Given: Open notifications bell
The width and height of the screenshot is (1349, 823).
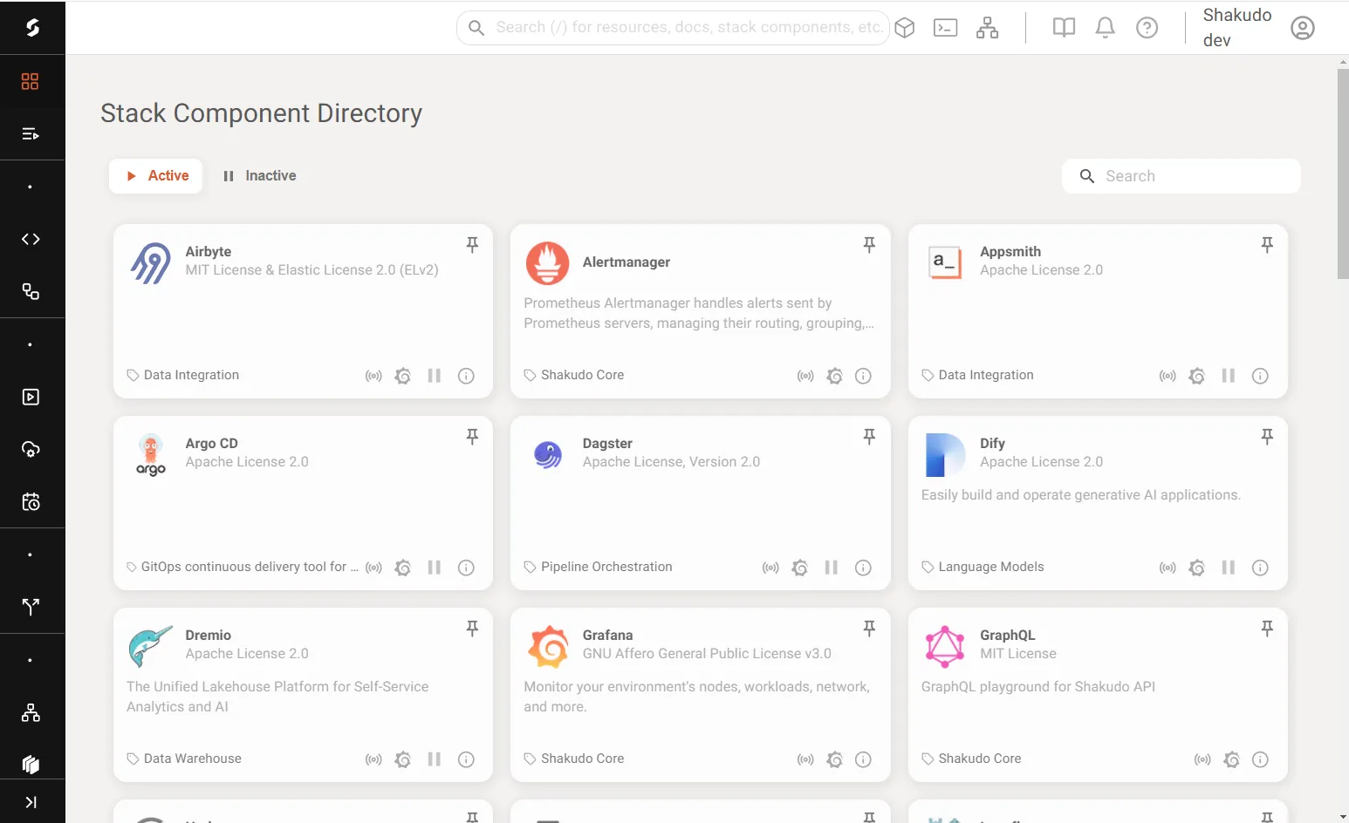Looking at the screenshot, I should coord(1106,28).
